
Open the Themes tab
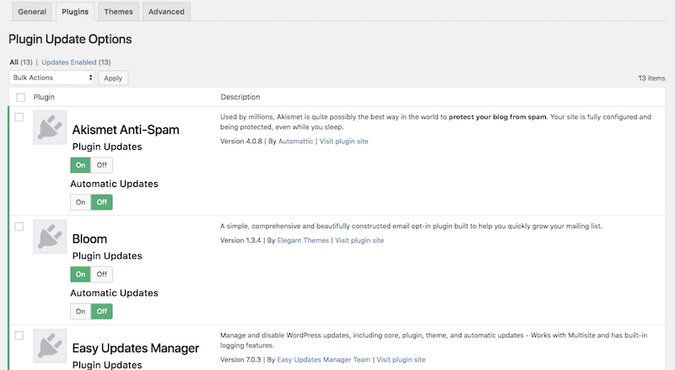tap(118, 12)
